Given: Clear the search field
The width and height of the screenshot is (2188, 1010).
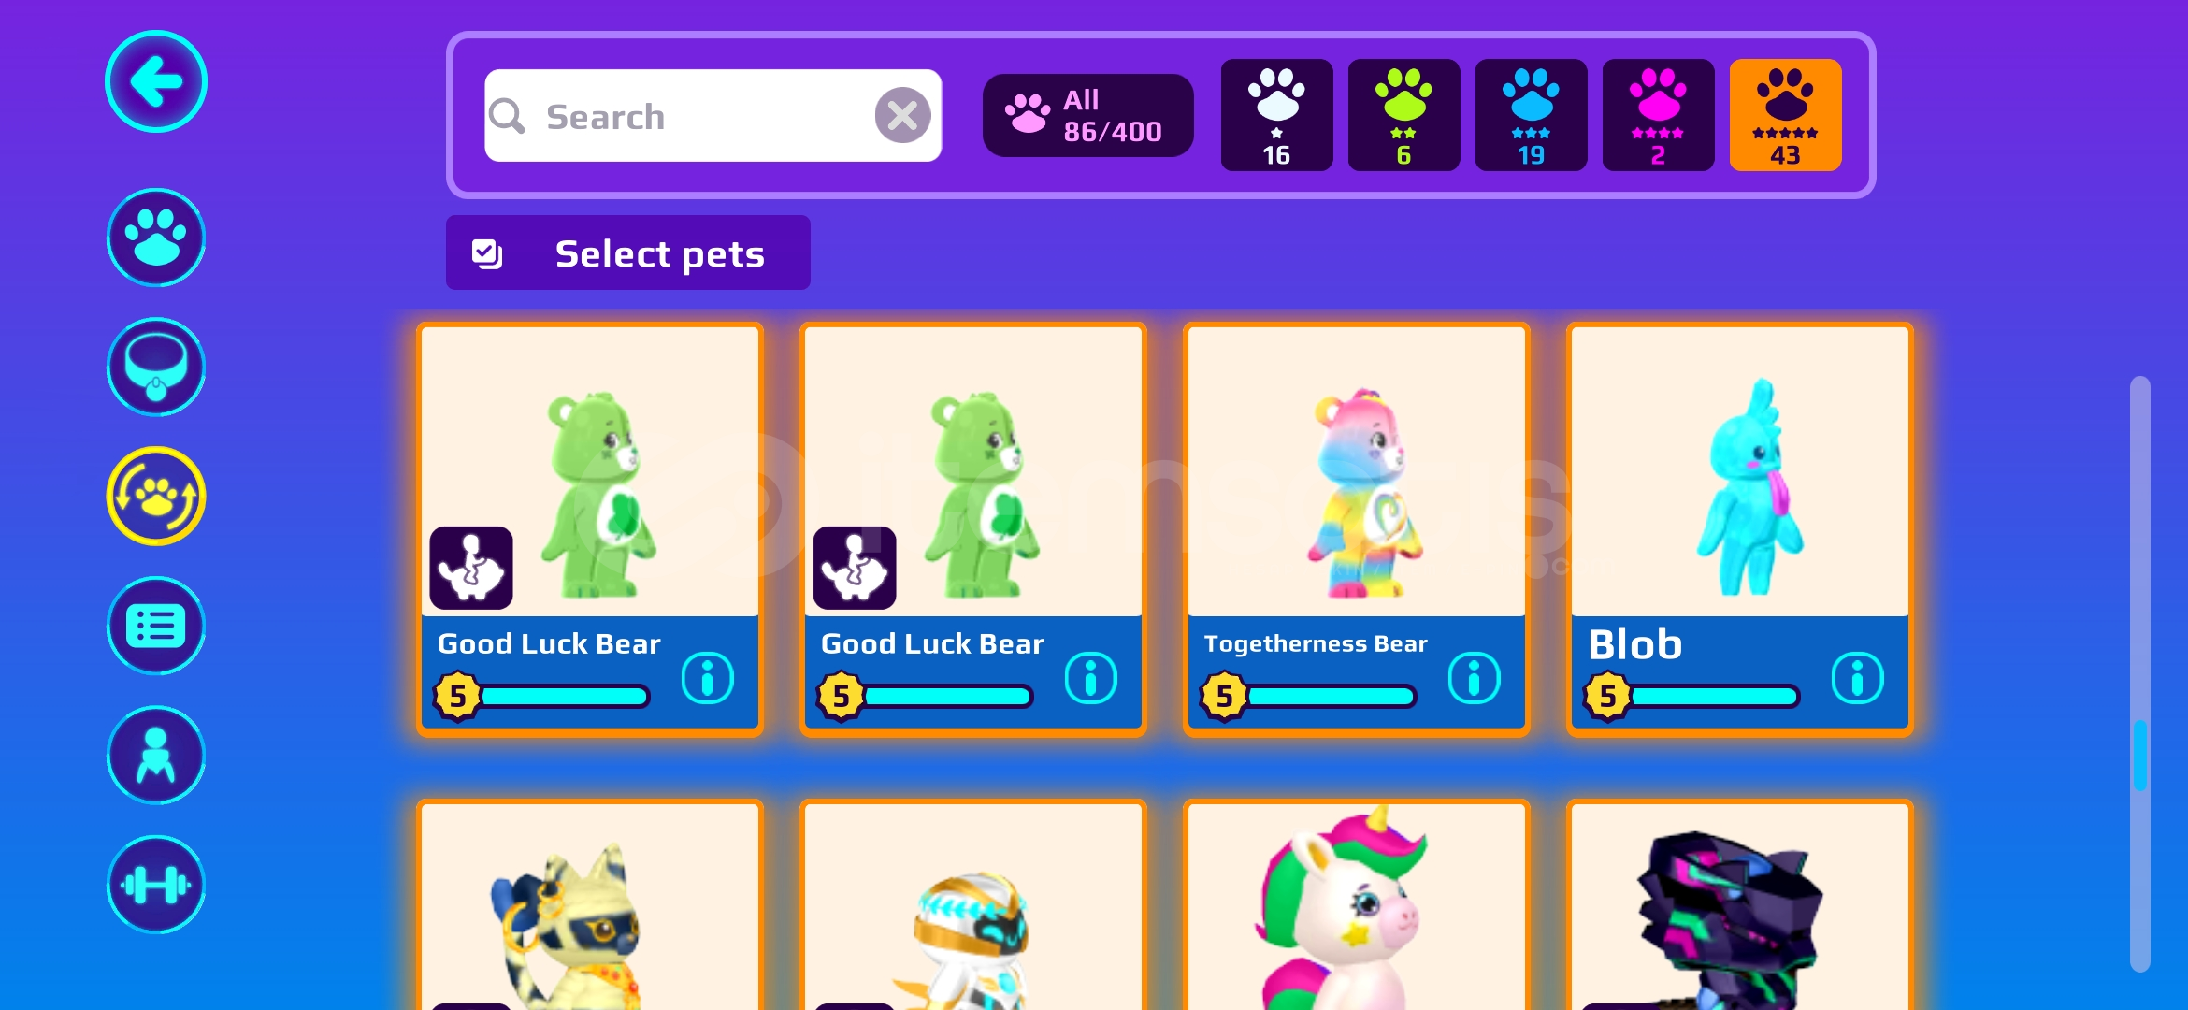Looking at the screenshot, I should [902, 116].
